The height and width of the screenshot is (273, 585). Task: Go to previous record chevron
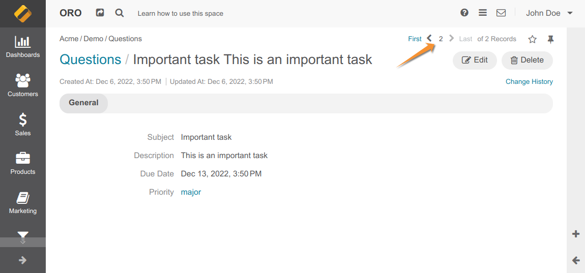429,39
